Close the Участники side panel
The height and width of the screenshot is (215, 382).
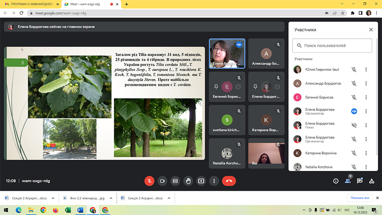coord(371,30)
